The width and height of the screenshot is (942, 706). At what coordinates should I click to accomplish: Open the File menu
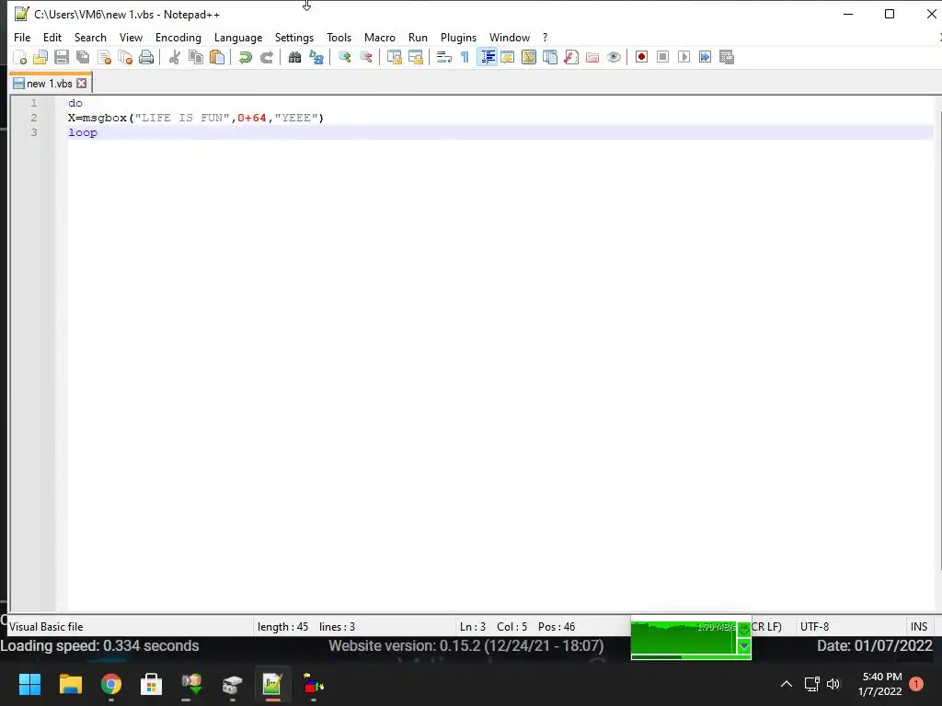click(22, 37)
